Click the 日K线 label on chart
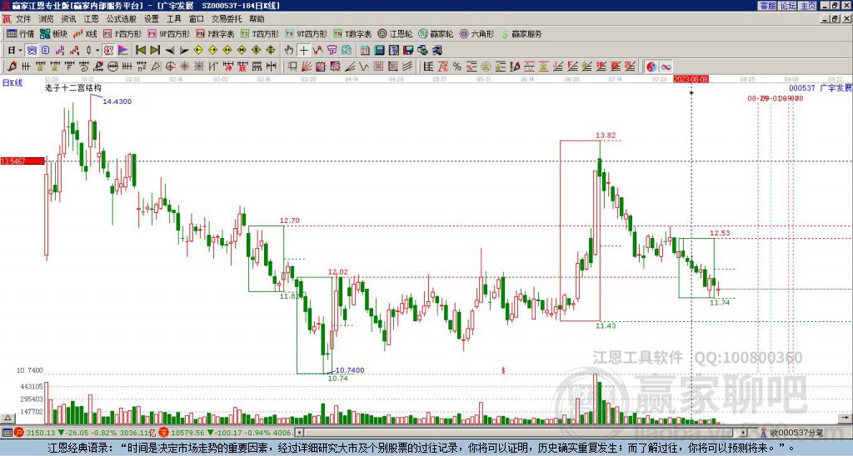The height and width of the screenshot is (456, 853). [x=12, y=82]
